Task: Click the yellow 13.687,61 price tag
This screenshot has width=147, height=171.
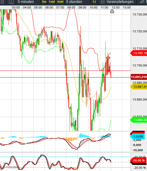Action: (139, 87)
